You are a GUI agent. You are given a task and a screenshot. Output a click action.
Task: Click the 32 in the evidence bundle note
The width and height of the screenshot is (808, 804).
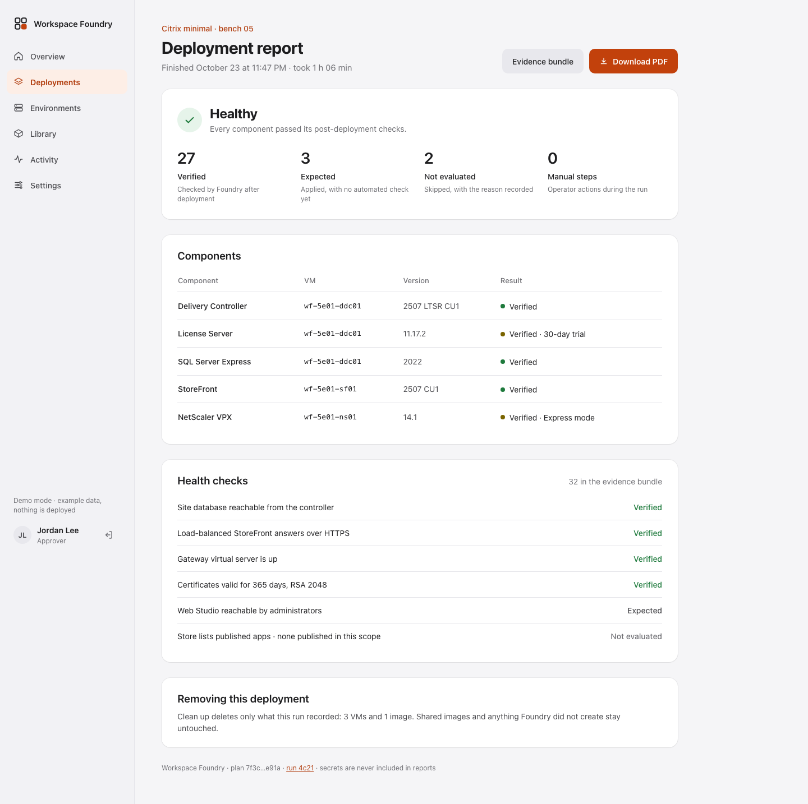(x=616, y=482)
